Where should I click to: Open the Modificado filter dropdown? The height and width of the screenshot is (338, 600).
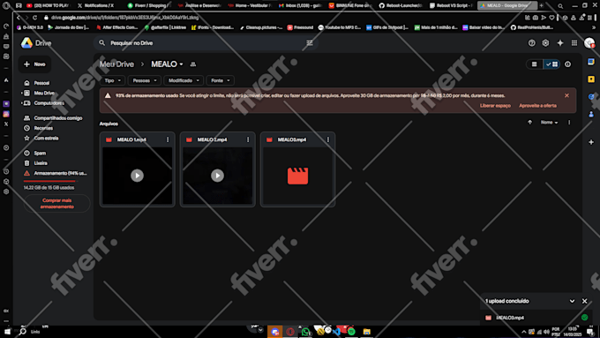(x=184, y=80)
